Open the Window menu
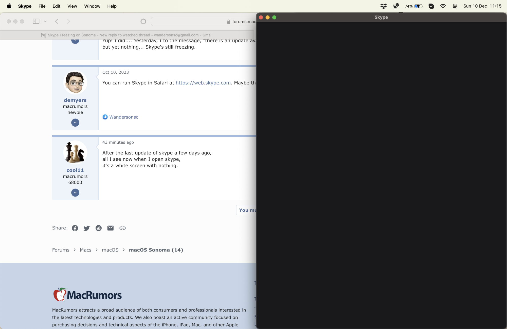 coord(92,6)
